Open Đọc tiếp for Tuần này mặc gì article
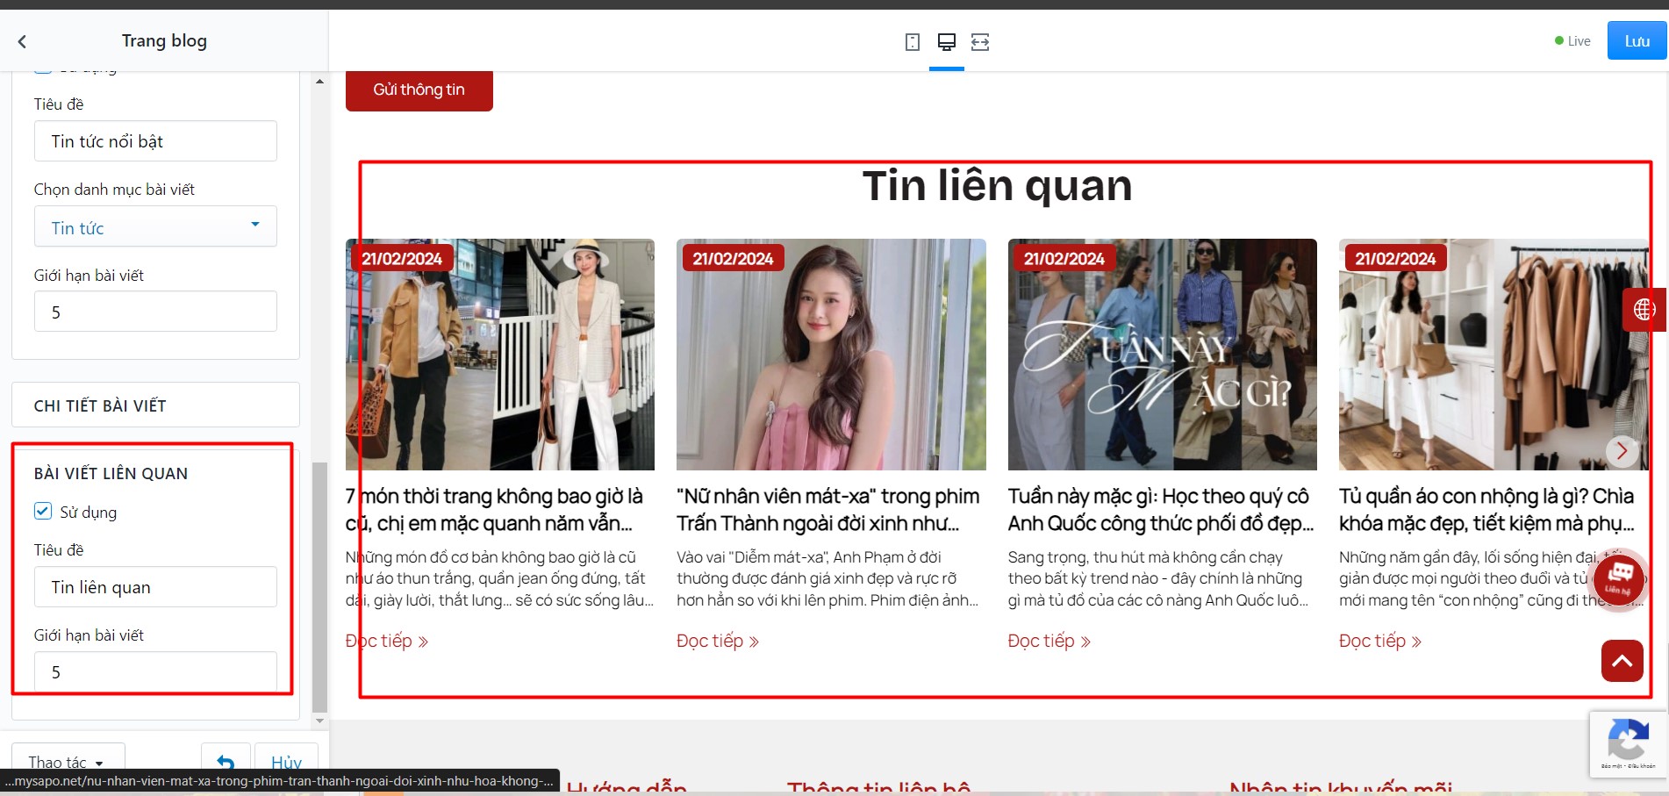Image resolution: width=1669 pixels, height=796 pixels. tap(1049, 642)
